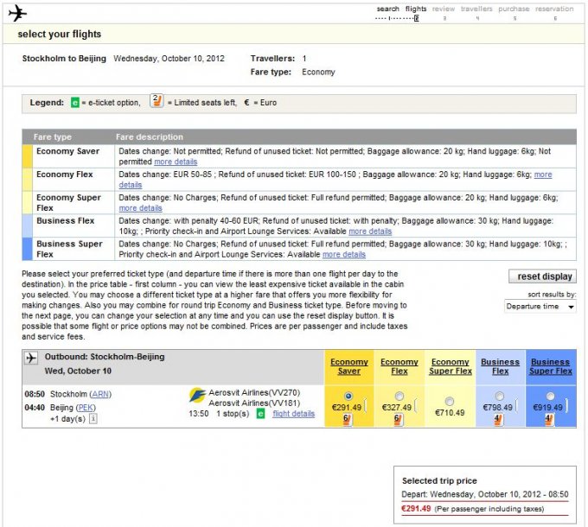
Task: Open the flight details link
Action: click(x=293, y=414)
